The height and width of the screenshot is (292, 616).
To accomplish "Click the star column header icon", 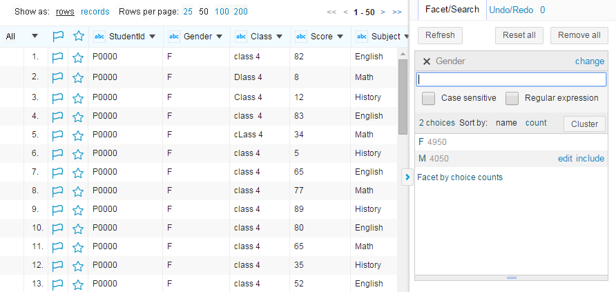I will tap(78, 37).
